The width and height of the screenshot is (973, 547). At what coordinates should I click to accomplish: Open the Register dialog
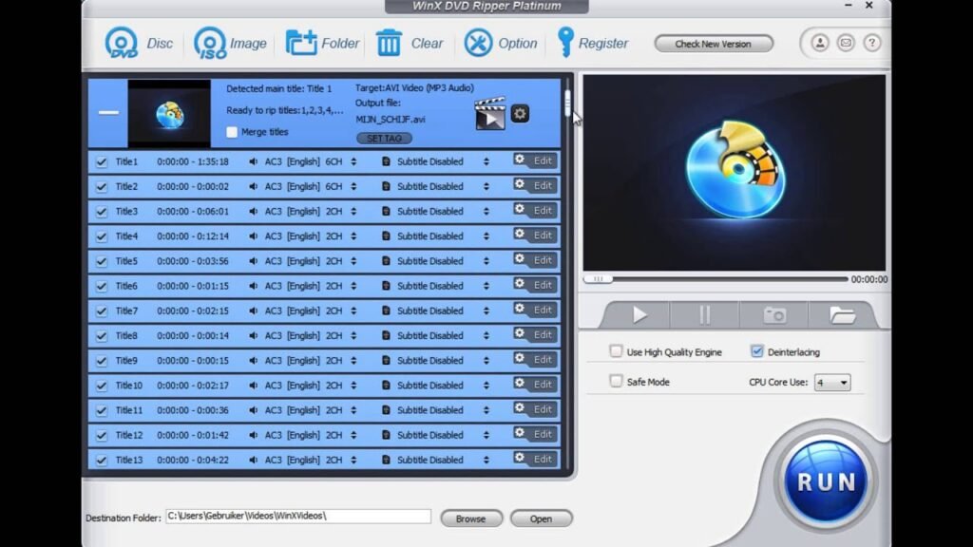(593, 44)
